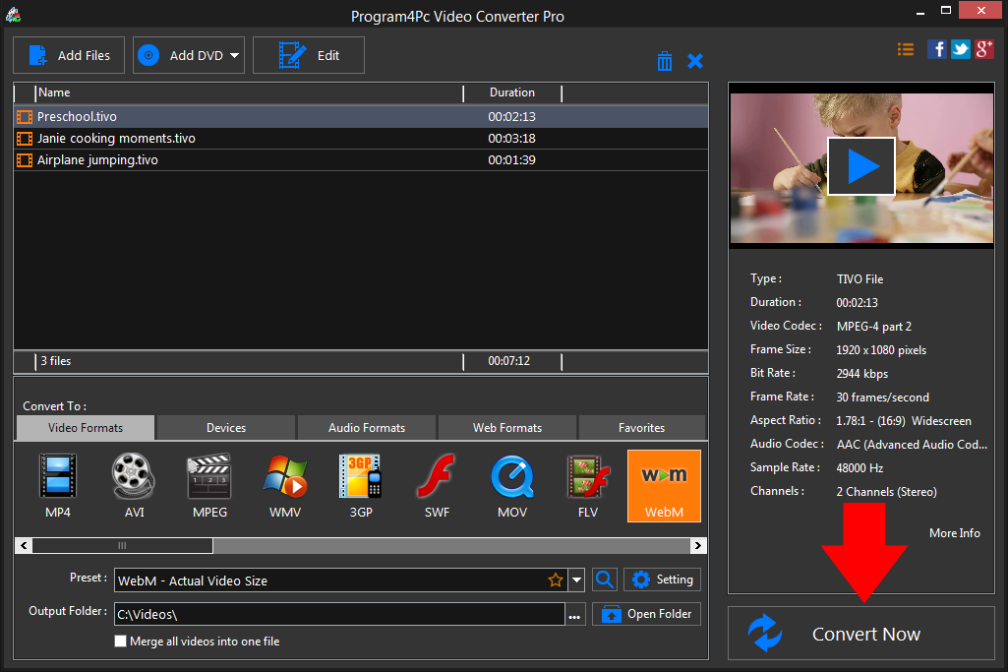The image size is (1008, 672).
Task: Sort by the Duration column header
Action: pos(512,92)
